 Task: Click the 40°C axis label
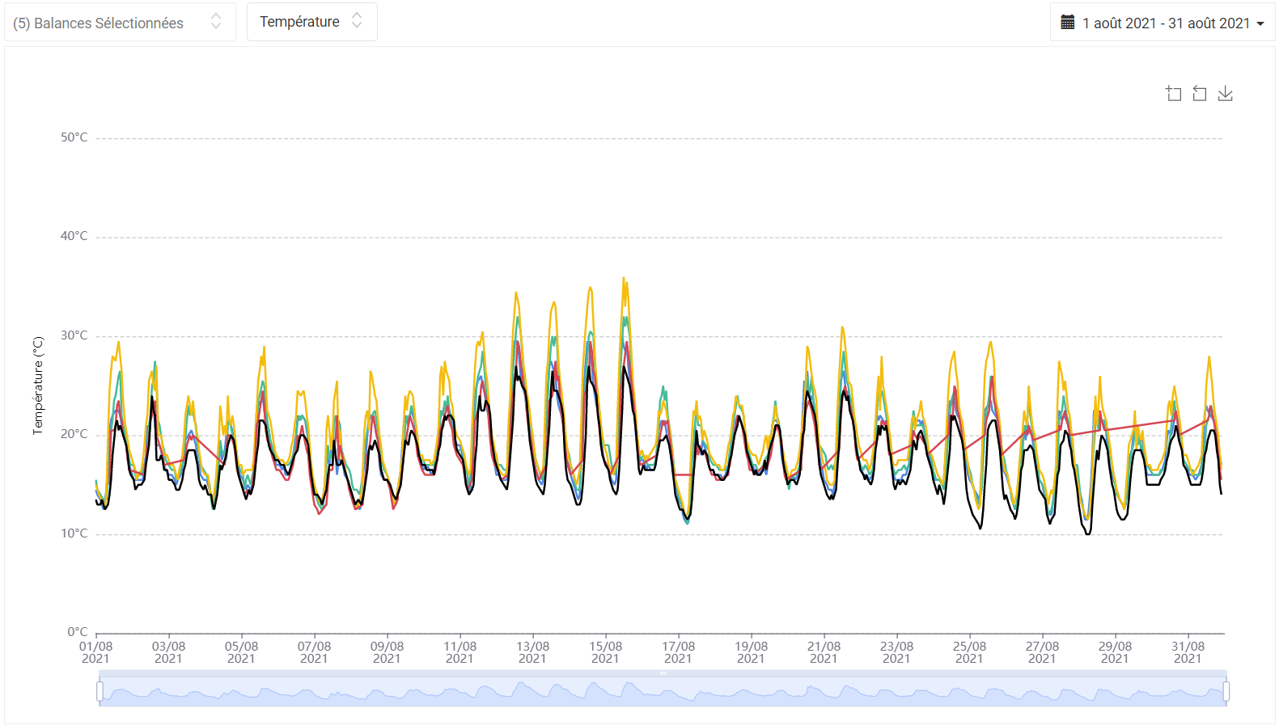coord(74,236)
